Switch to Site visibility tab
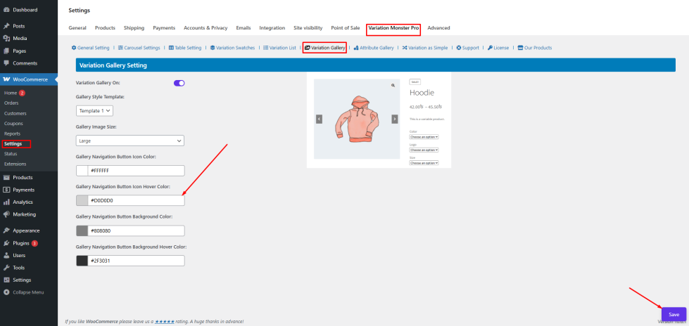This screenshot has height=326, width=689. [x=308, y=27]
